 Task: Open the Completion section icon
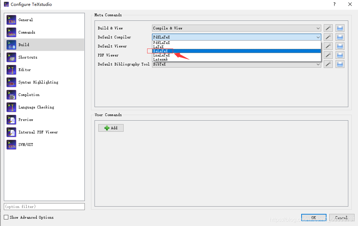point(11,95)
